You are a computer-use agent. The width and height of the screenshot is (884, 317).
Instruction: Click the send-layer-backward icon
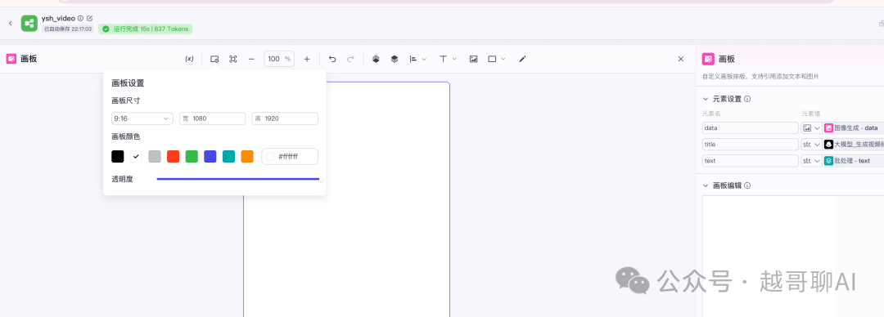click(x=394, y=59)
